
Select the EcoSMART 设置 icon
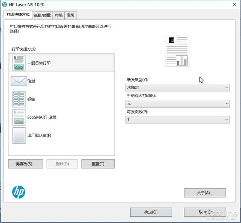[19, 117]
